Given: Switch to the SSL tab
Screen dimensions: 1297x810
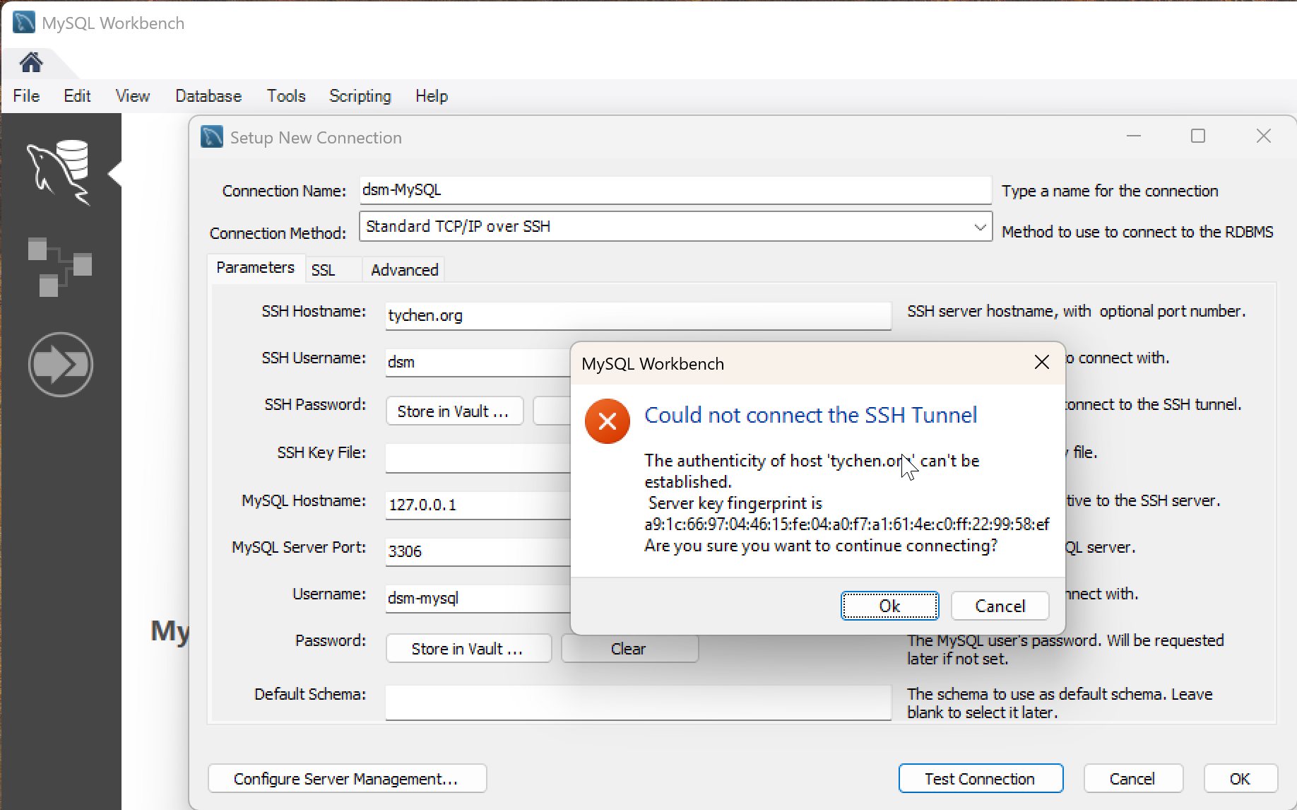Looking at the screenshot, I should (x=324, y=270).
